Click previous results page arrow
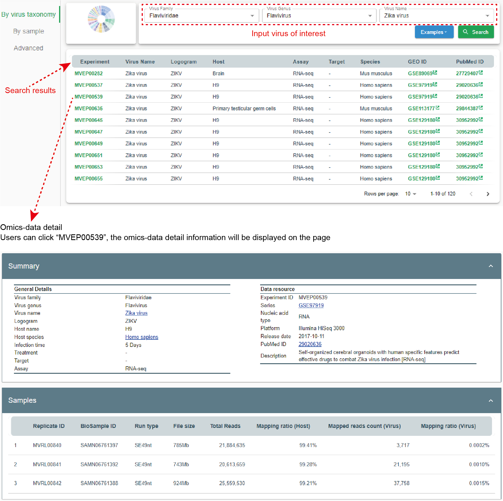503x501 pixels. [471, 194]
